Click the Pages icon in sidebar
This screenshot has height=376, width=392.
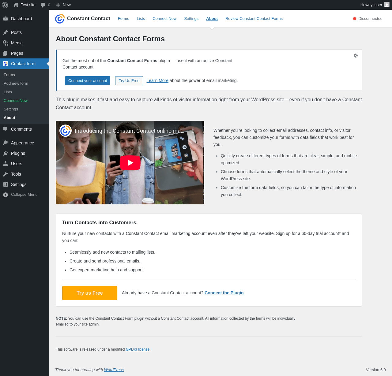(x=6, y=53)
